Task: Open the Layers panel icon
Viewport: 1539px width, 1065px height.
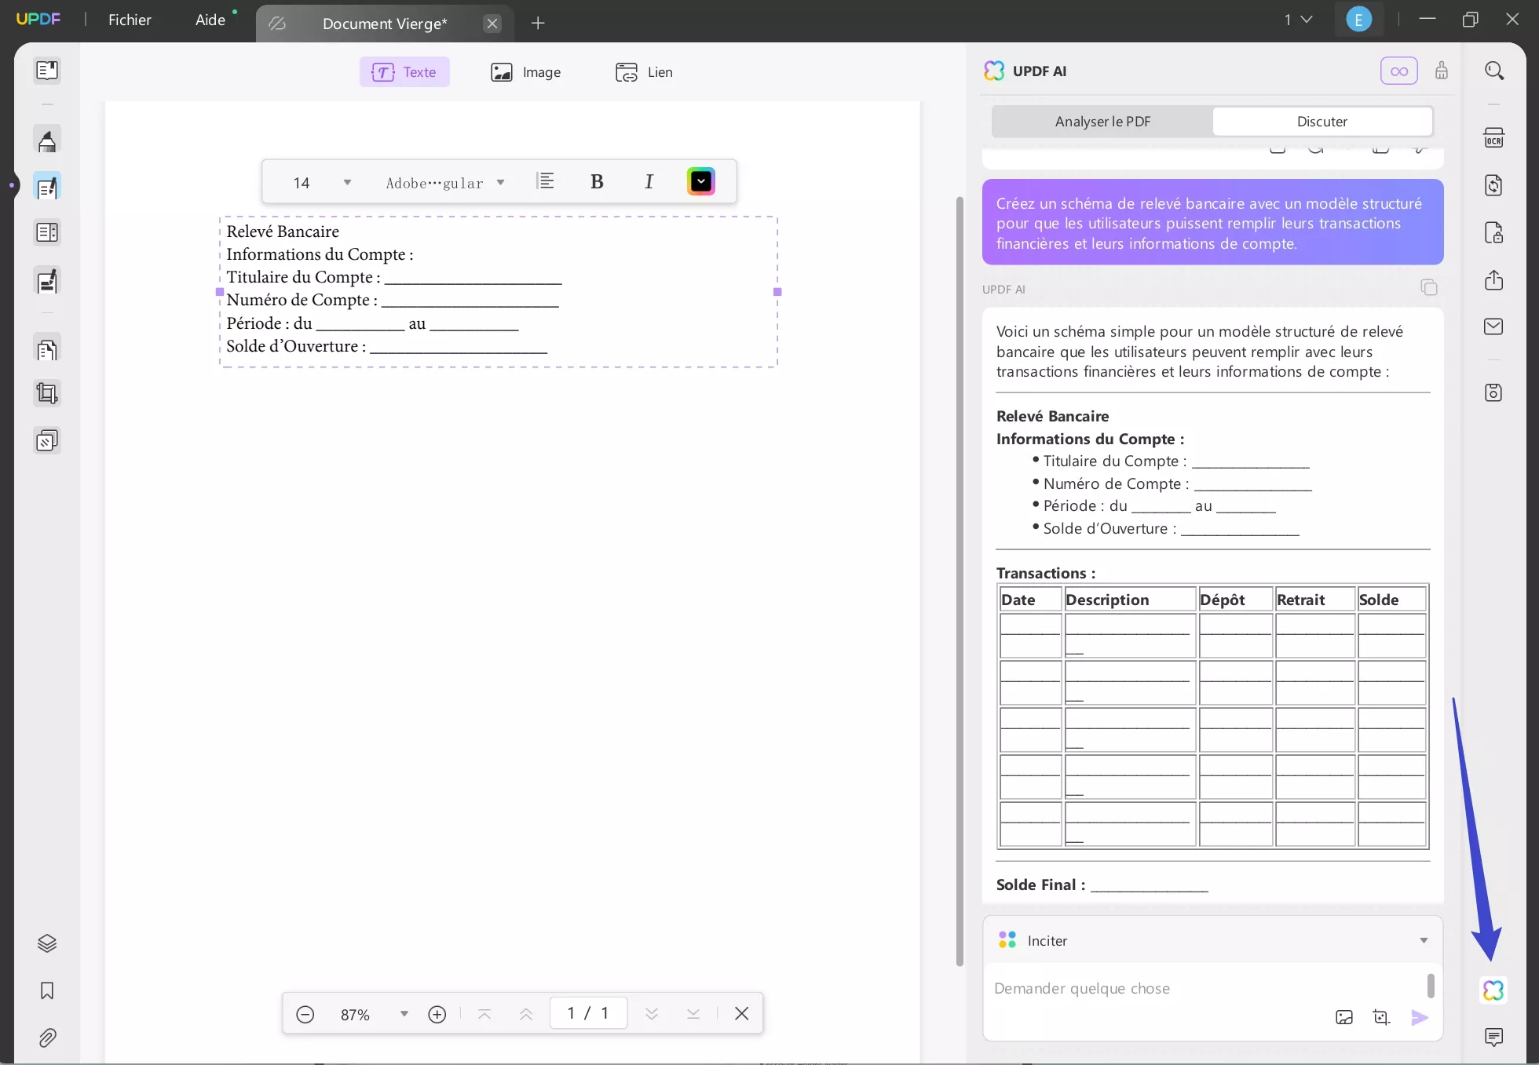Action: tap(47, 943)
